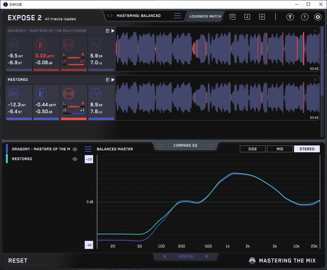Click the Mastering: Balanced preset name
Viewport: 327px width, 270px height.
(x=138, y=16)
